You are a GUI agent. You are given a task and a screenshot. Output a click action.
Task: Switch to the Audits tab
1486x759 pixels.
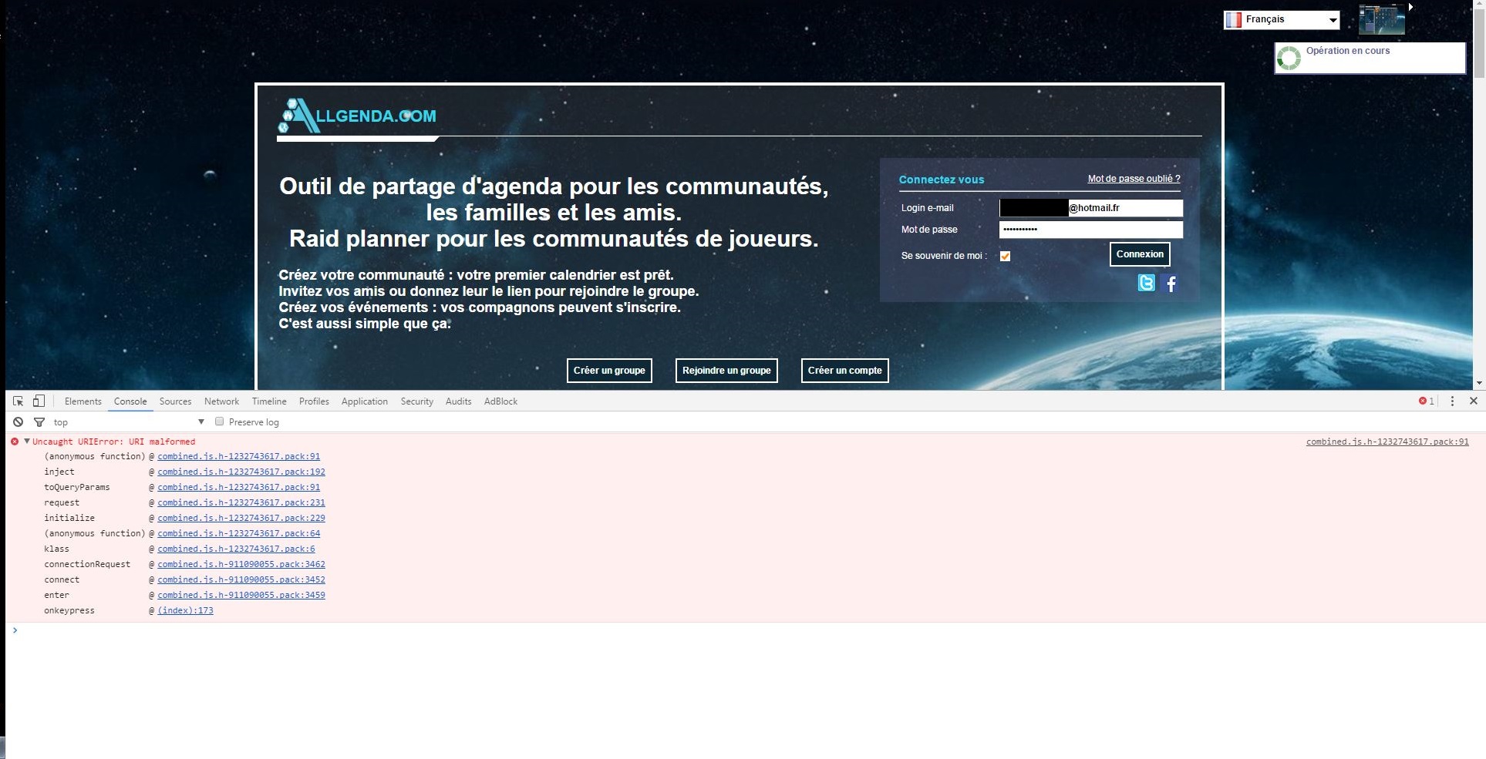458,401
